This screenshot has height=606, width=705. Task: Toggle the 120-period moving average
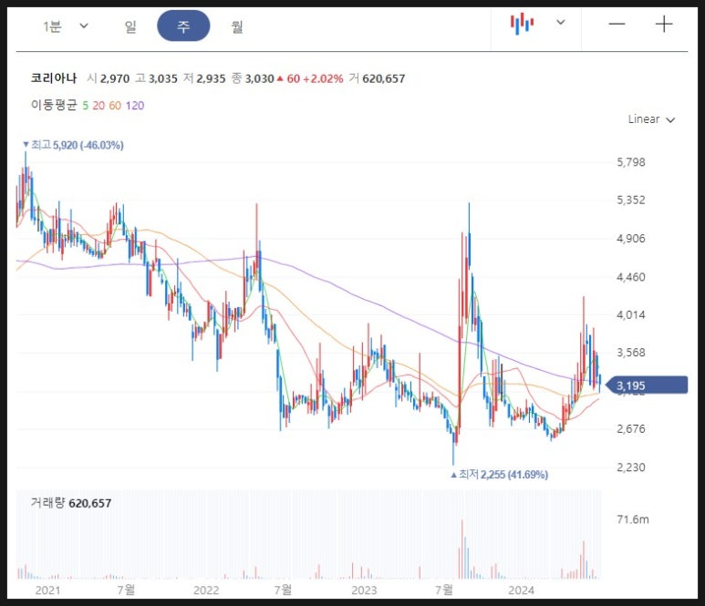(135, 106)
